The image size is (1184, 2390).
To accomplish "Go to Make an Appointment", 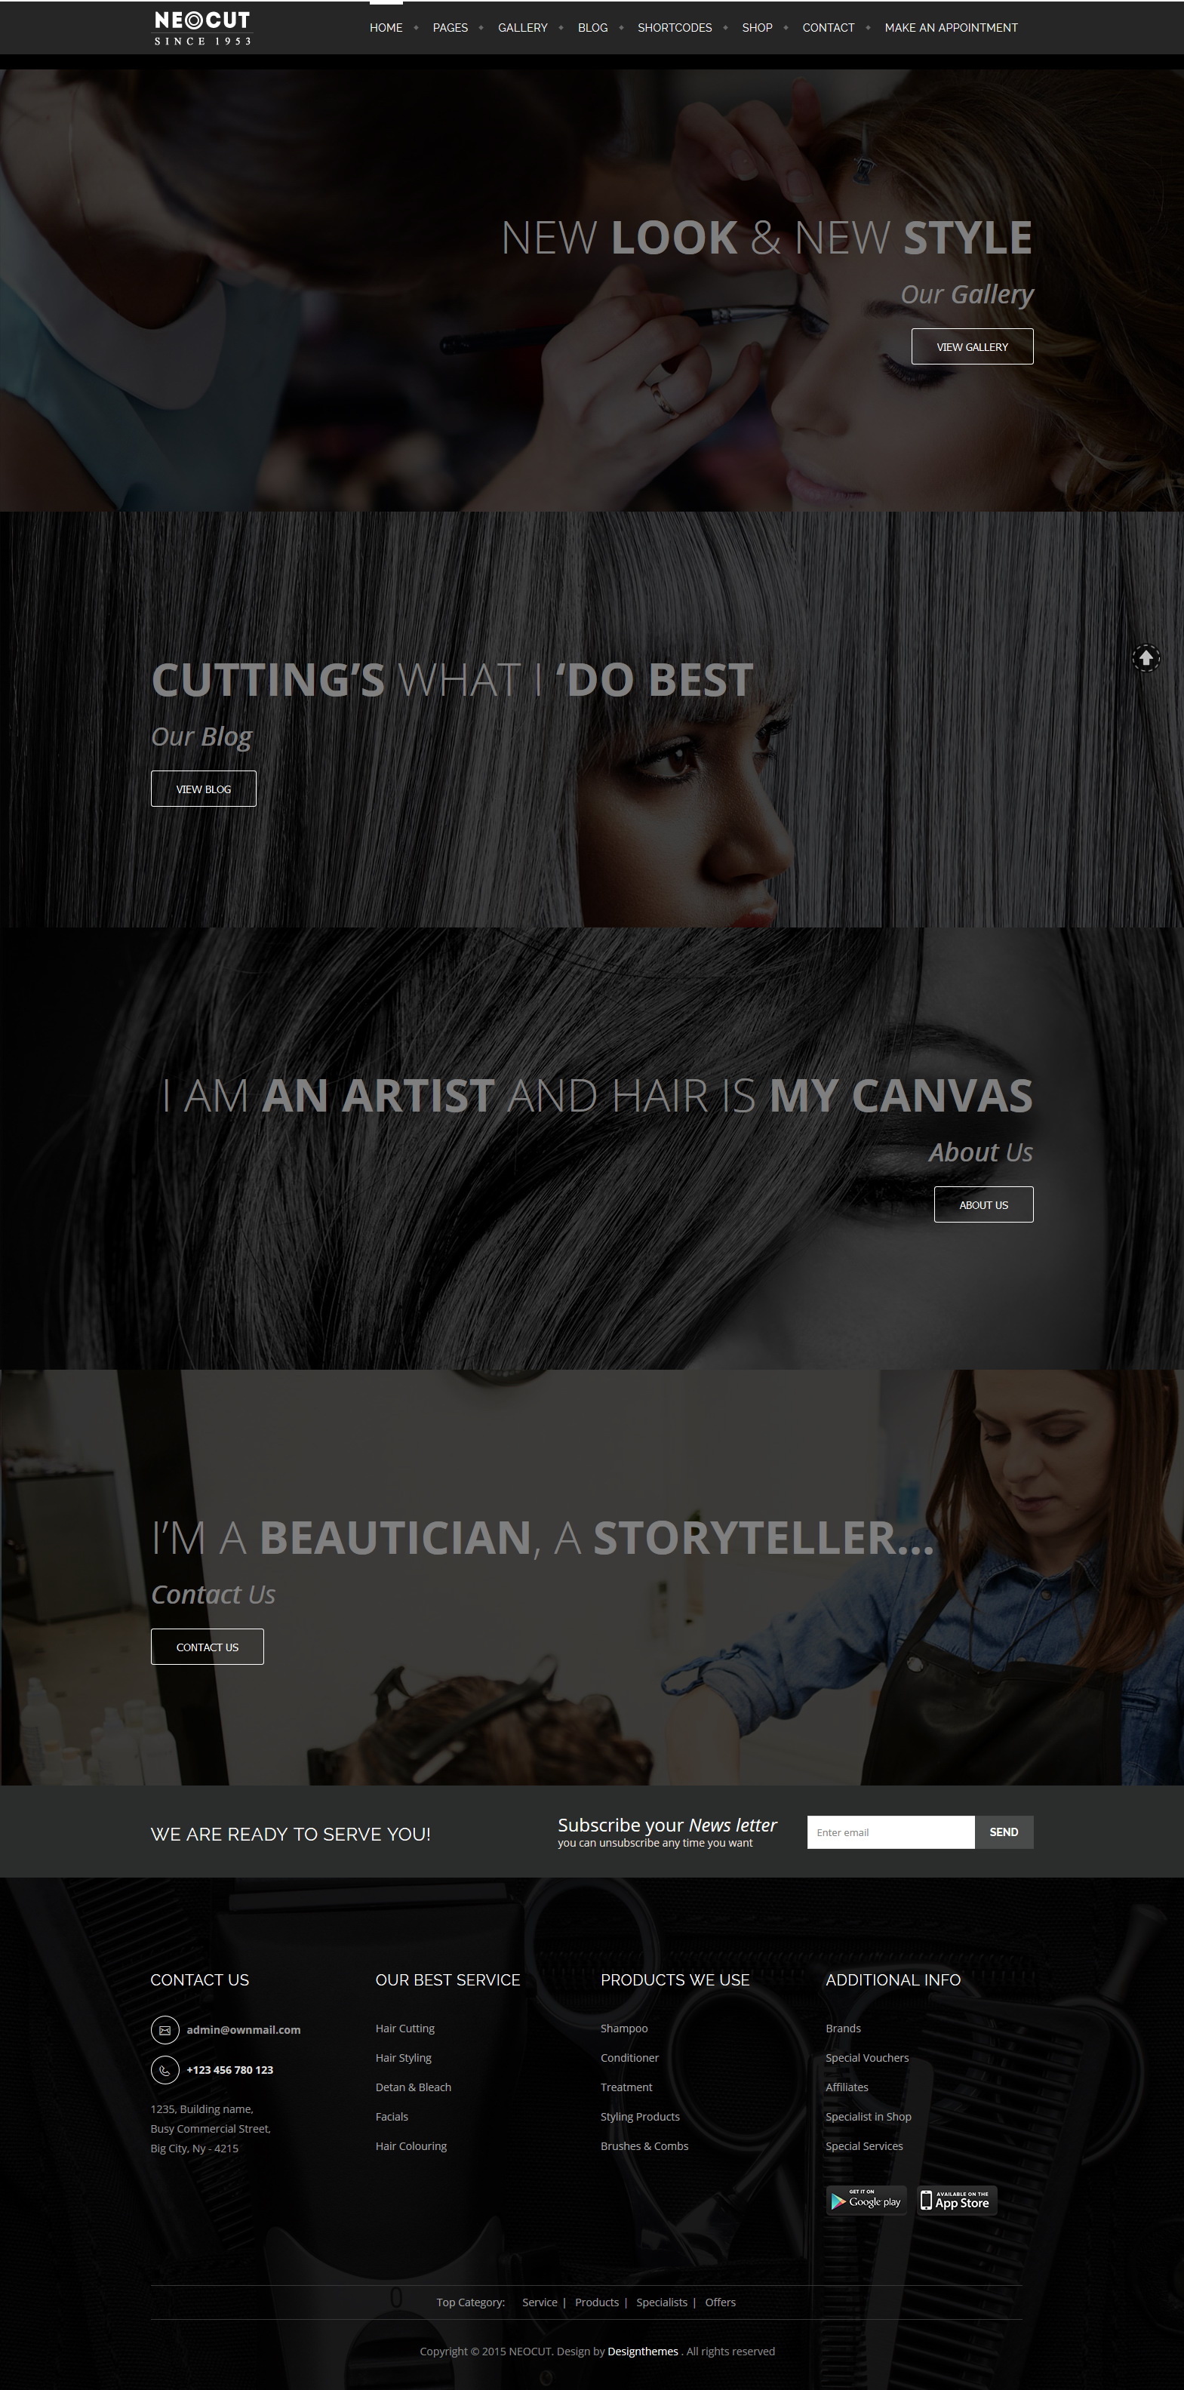I will click(x=951, y=28).
